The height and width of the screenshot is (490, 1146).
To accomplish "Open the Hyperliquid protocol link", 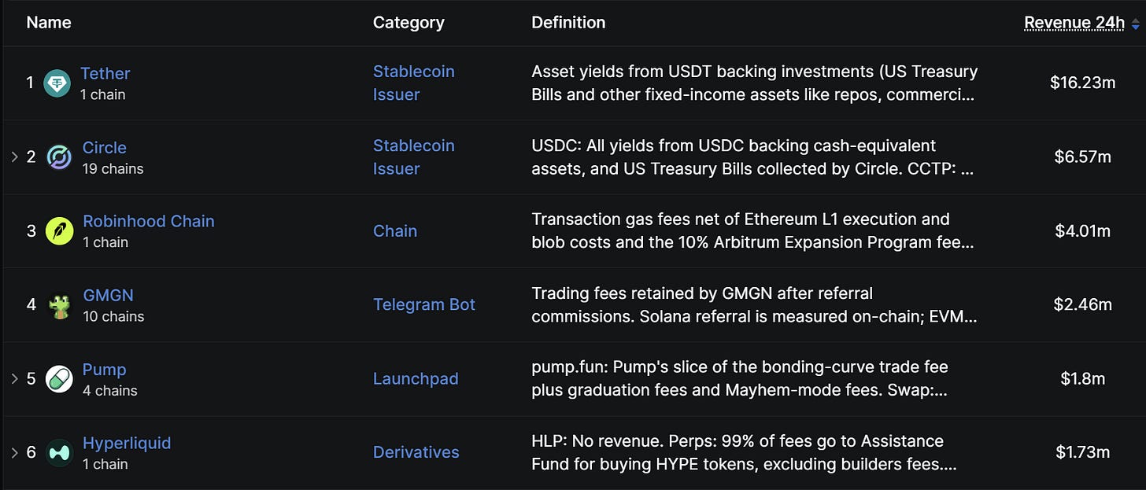I will click(127, 443).
